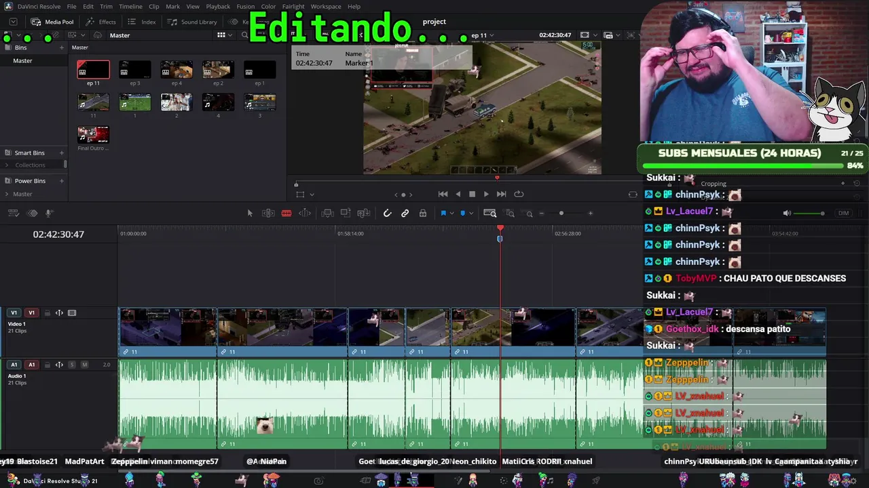Open the Index panel
869x488 pixels.
pyautogui.click(x=142, y=22)
